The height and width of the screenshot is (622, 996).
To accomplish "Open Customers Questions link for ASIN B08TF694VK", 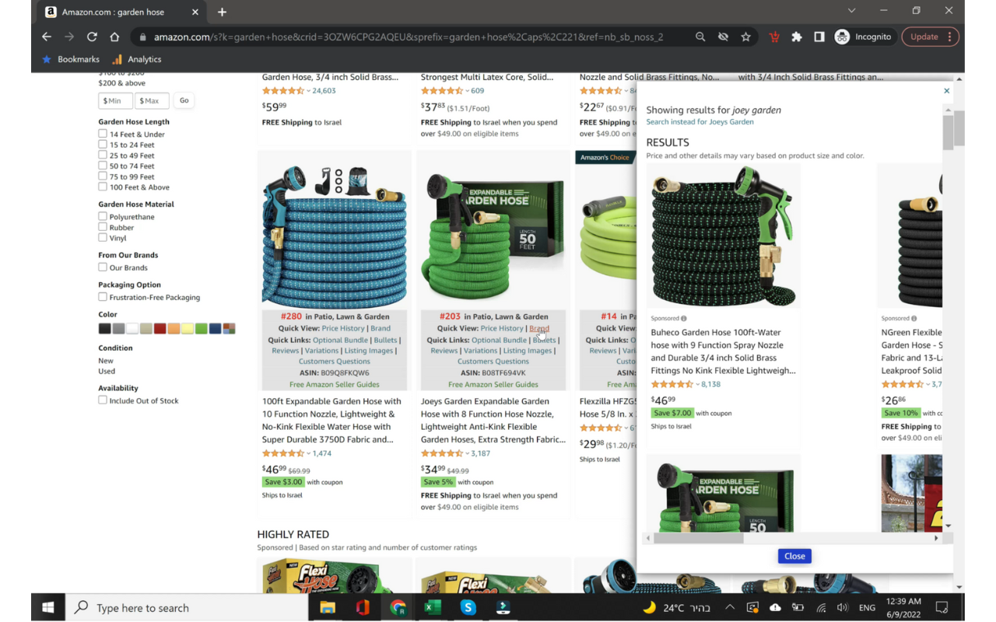I will (493, 362).
